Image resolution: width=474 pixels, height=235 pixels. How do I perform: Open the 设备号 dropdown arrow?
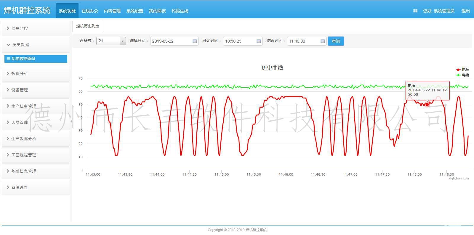(x=123, y=41)
